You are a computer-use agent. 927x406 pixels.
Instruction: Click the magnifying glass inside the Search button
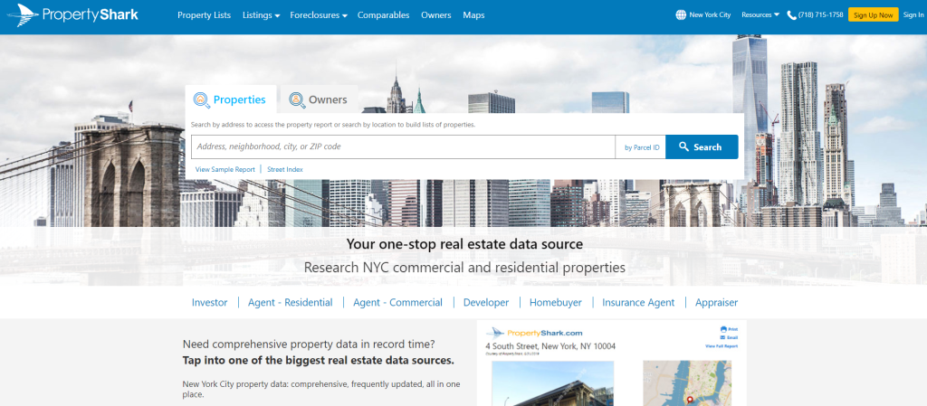(x=684, y=146)
